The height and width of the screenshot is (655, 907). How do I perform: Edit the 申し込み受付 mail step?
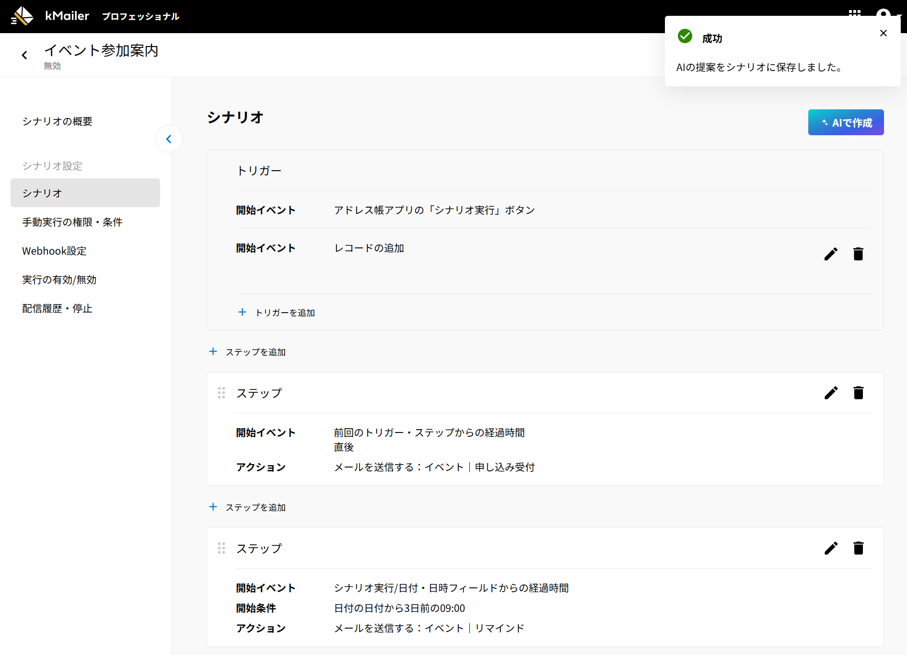point(831,393)
